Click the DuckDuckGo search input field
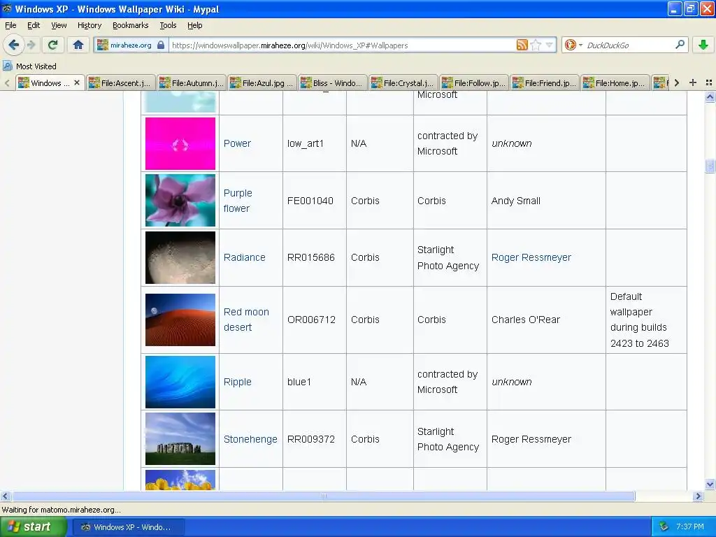 click(x=628, y=45)
